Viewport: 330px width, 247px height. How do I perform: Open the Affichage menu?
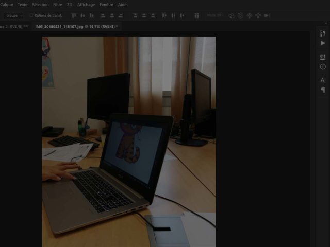[86, 4]
